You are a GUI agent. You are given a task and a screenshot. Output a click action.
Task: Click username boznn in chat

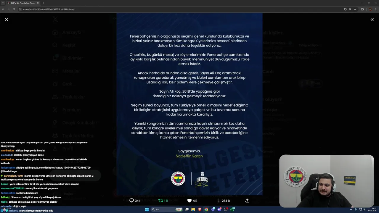pyautogui.click(x=4, y=184)
